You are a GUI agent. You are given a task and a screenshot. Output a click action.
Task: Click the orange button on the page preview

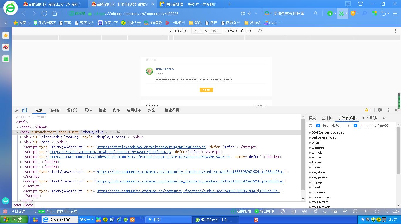coord(206,90)
